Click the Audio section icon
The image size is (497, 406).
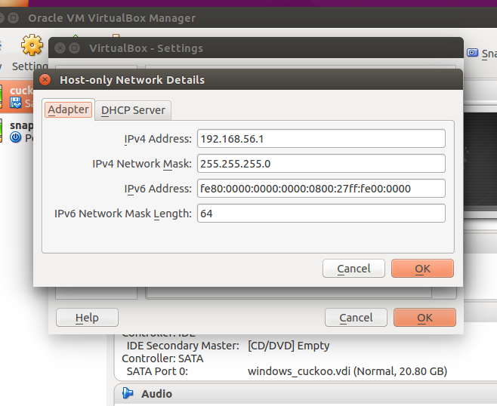coord(128,393)
